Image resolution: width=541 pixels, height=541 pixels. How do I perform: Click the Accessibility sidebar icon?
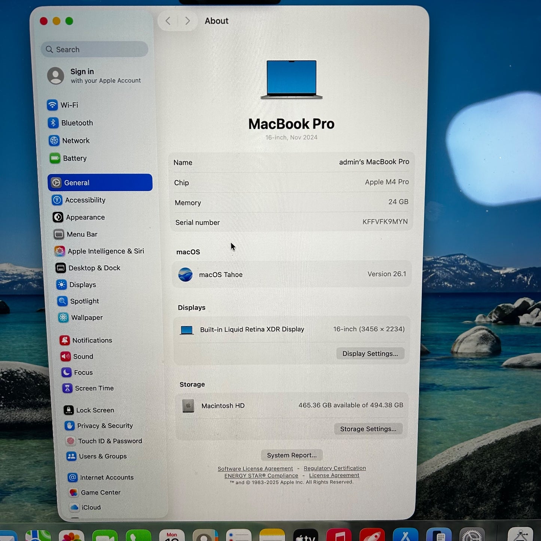pos(57,200)
